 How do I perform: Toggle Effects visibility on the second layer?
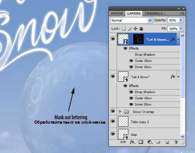click(x=125, y=86)
